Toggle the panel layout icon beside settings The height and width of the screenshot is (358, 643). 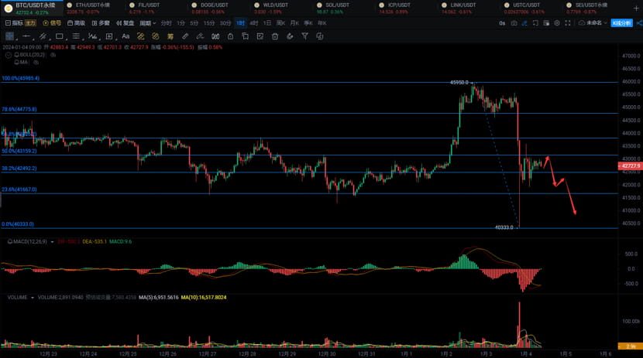coord(546,23)
